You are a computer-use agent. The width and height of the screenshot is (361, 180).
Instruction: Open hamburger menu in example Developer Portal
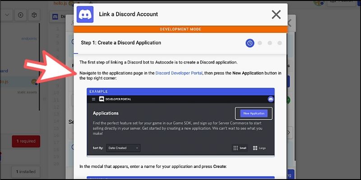coord(93,99)
